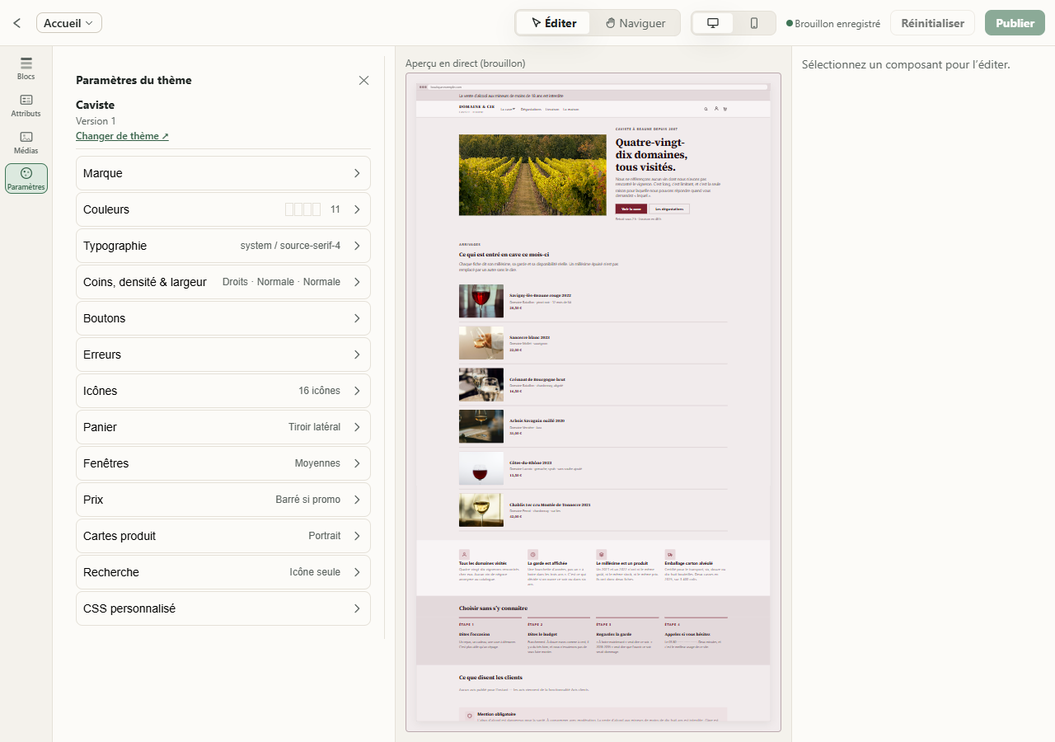Select the Paramètres sidebar icon
1055x742 pixels.
(x=26, y=179)
